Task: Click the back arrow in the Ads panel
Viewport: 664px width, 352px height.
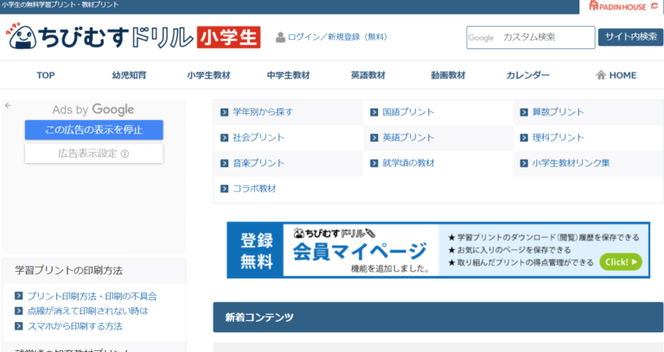Action: [x=8, y=105]
